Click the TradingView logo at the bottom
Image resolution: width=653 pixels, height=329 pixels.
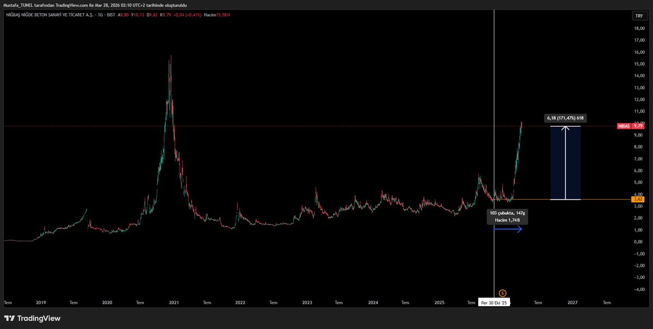click(32, 318)
